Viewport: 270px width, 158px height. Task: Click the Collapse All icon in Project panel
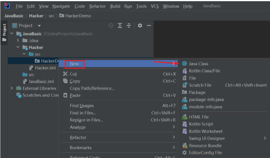pos(129,26)
